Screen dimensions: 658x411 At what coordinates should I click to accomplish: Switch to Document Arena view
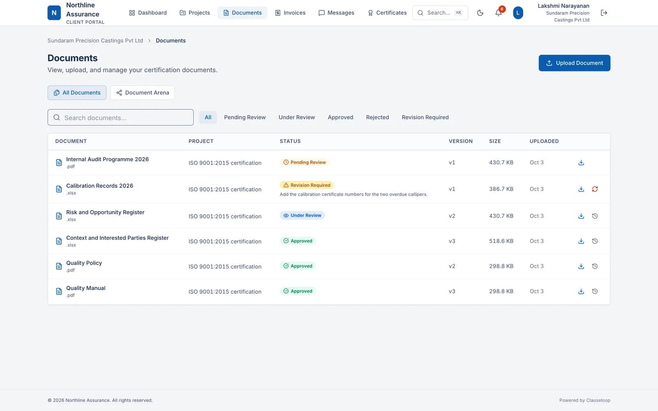pos(142,92)
